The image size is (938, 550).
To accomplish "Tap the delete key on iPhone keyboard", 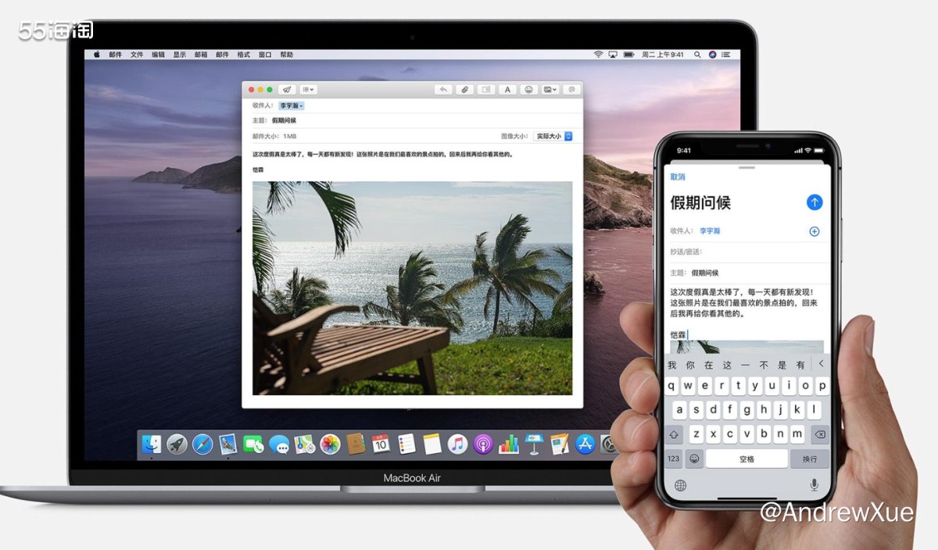I will click(819, 434).
